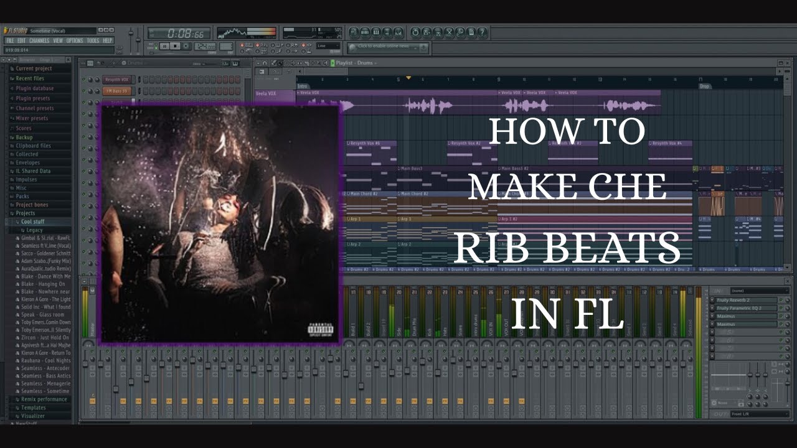Open the graph editor icon in channel rack

tap(225, 63)
